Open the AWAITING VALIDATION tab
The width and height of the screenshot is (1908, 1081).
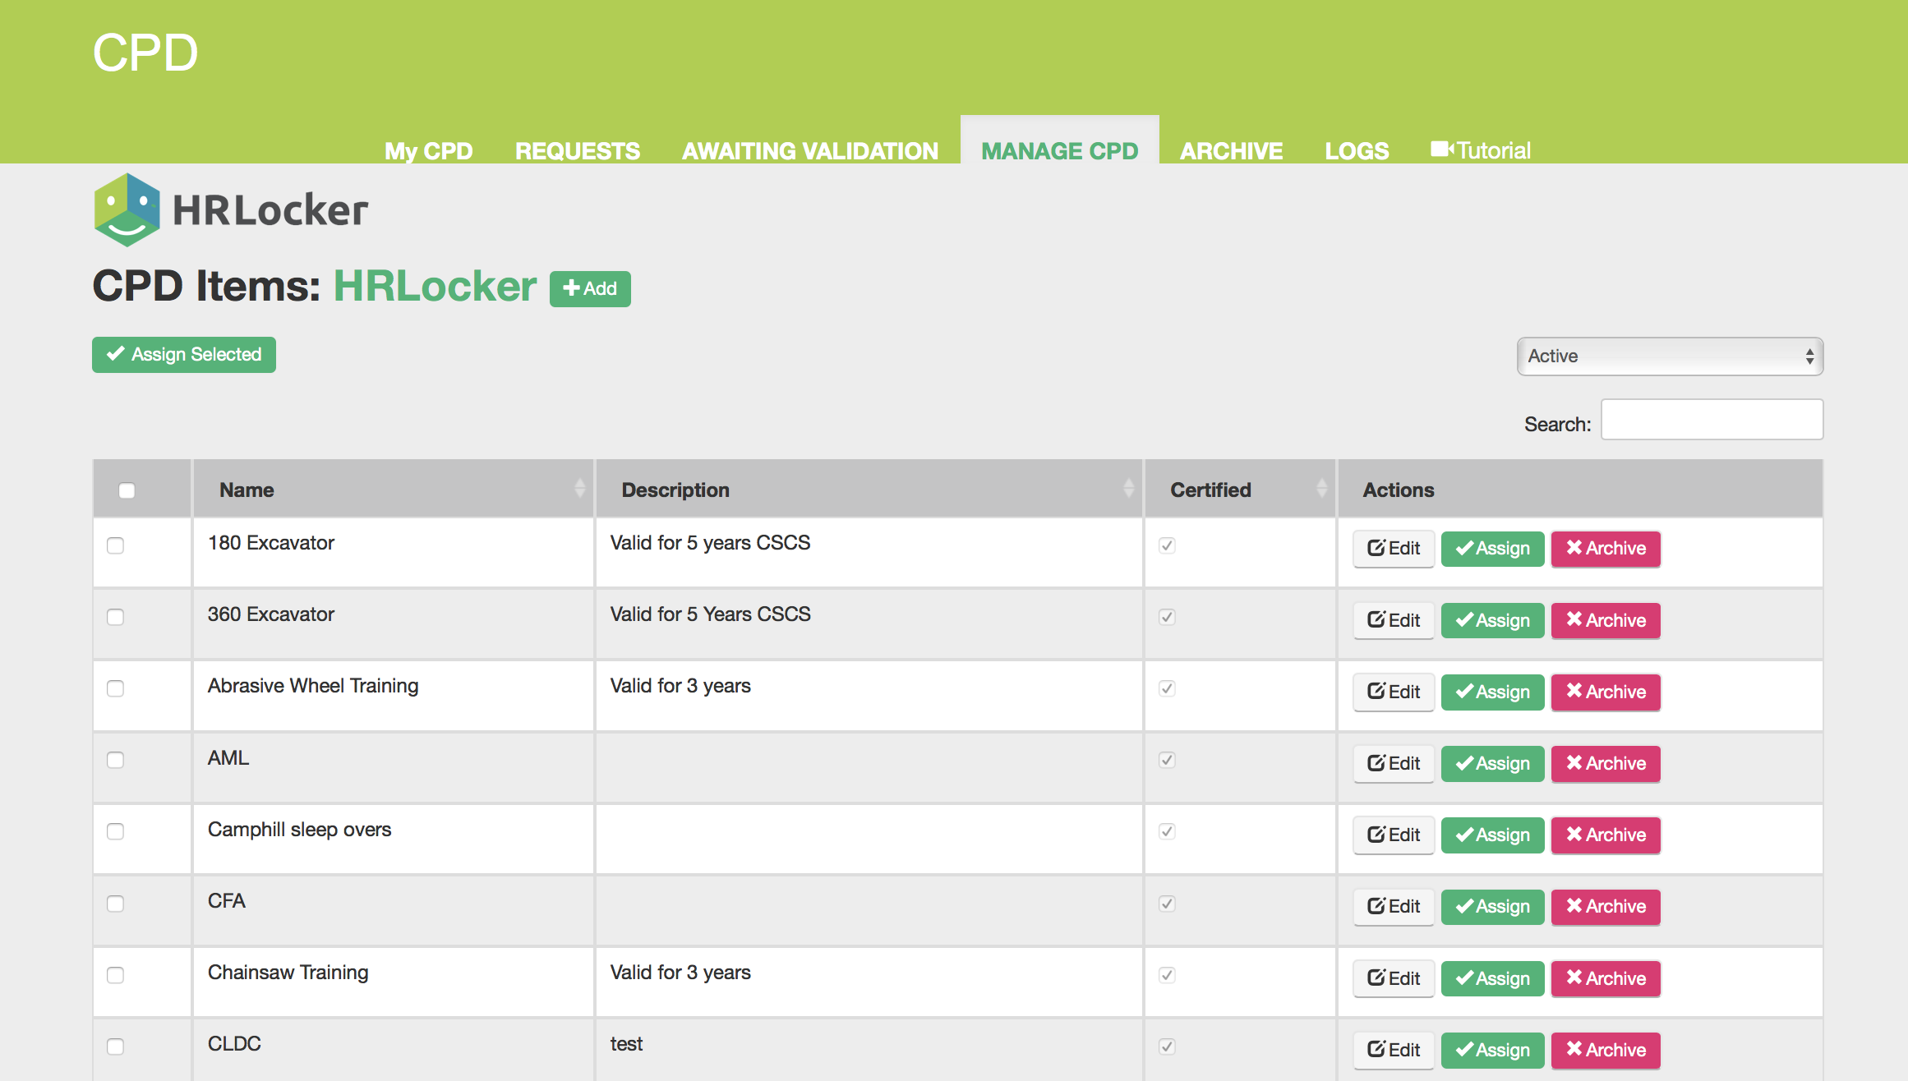(809, 150)
